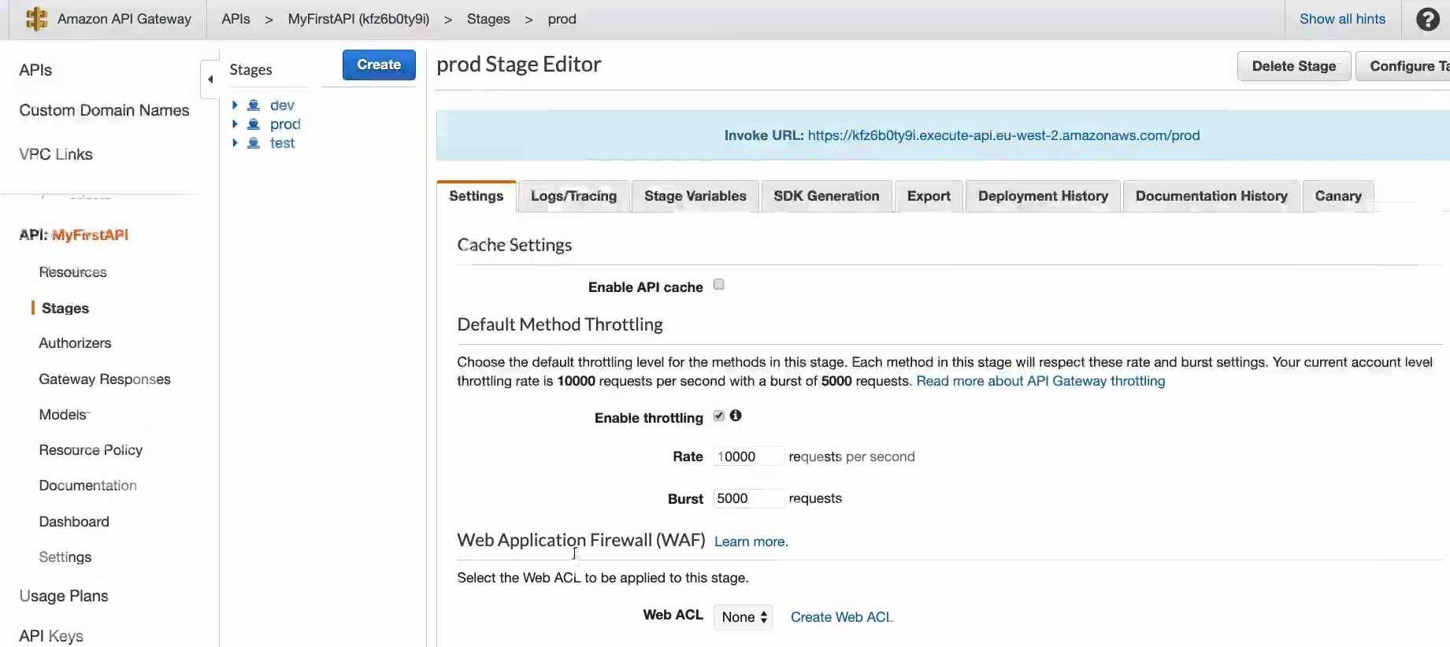This screenshot has width=1450, height=647.
Task: Open the Stage Variables tab
Action: [695, 196]
